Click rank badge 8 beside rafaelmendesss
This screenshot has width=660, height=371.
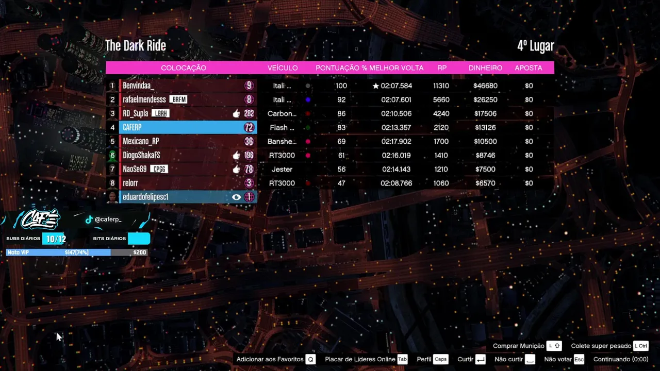tap(249, 99)
